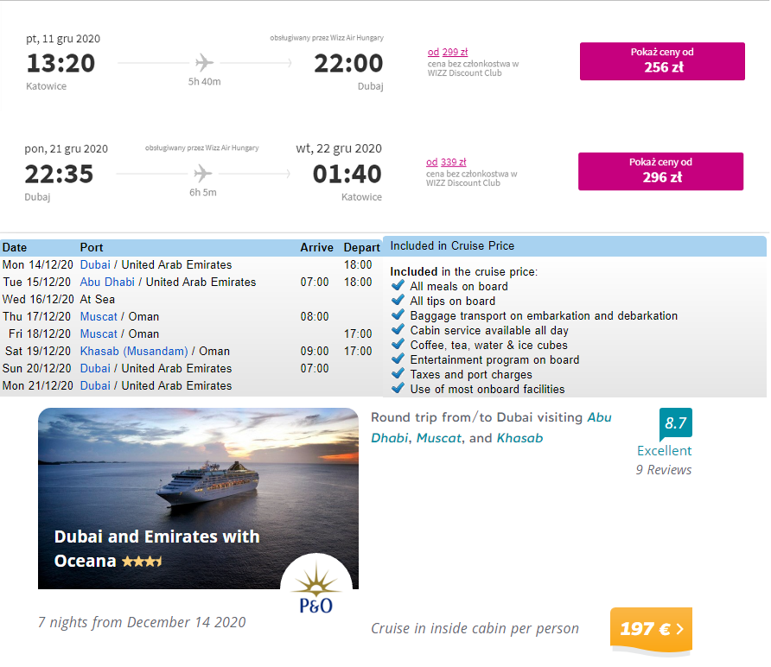Click the checkmark beside 'Coffee, tea, water & ice cubes'
Image resolution: width=771 pixels, height=667 pixels.
[398, 345]
